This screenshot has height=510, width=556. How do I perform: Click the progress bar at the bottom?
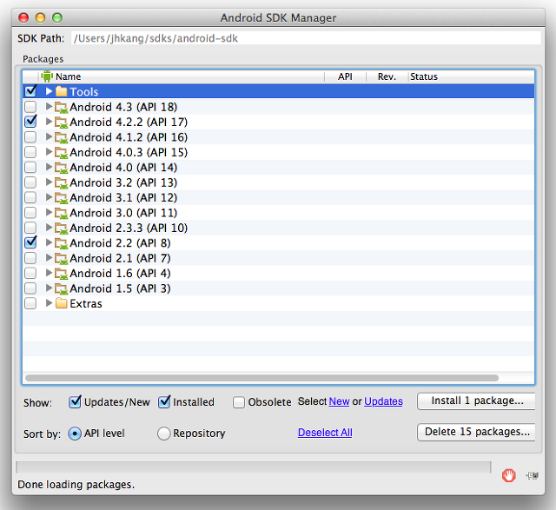[x=253, y=467]
